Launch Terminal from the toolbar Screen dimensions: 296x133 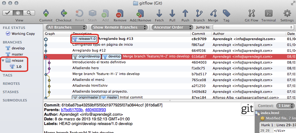click(268, 14)
